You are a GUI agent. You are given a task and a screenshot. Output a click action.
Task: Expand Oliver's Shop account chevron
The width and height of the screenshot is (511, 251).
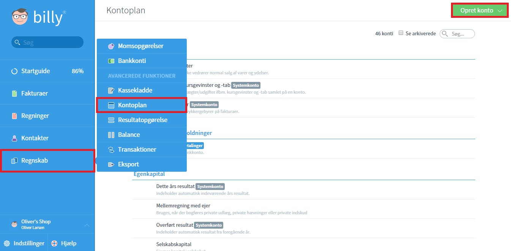pyautogui.click(x=87, y=225)
